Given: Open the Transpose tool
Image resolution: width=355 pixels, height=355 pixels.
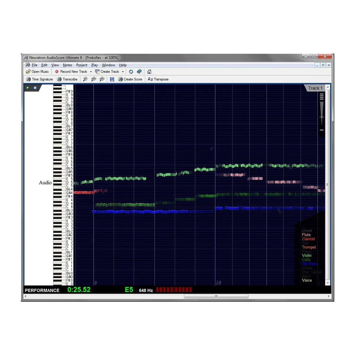Looking at the screenshot, I should pyautogui.click(x=158, y=79).
